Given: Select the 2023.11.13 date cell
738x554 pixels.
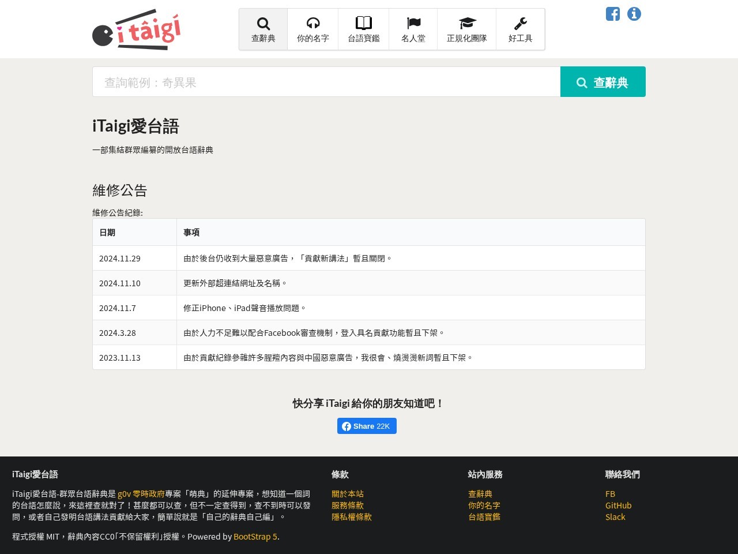Looking at the screenshot, I should (x=135, y=358).
